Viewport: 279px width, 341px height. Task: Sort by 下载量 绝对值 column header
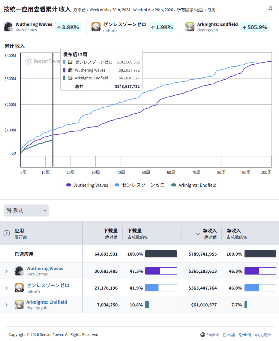pos(110,234)
